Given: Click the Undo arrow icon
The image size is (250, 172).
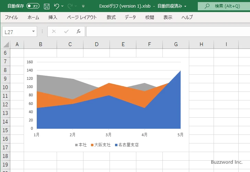Looking at the screenshot, I should coord(56,6).
